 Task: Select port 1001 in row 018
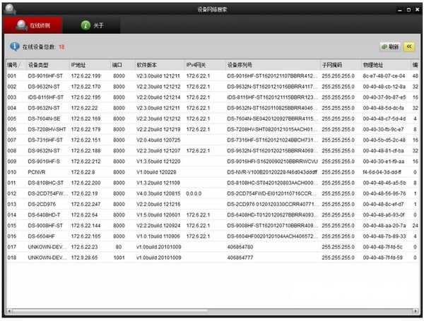point(119,258)
